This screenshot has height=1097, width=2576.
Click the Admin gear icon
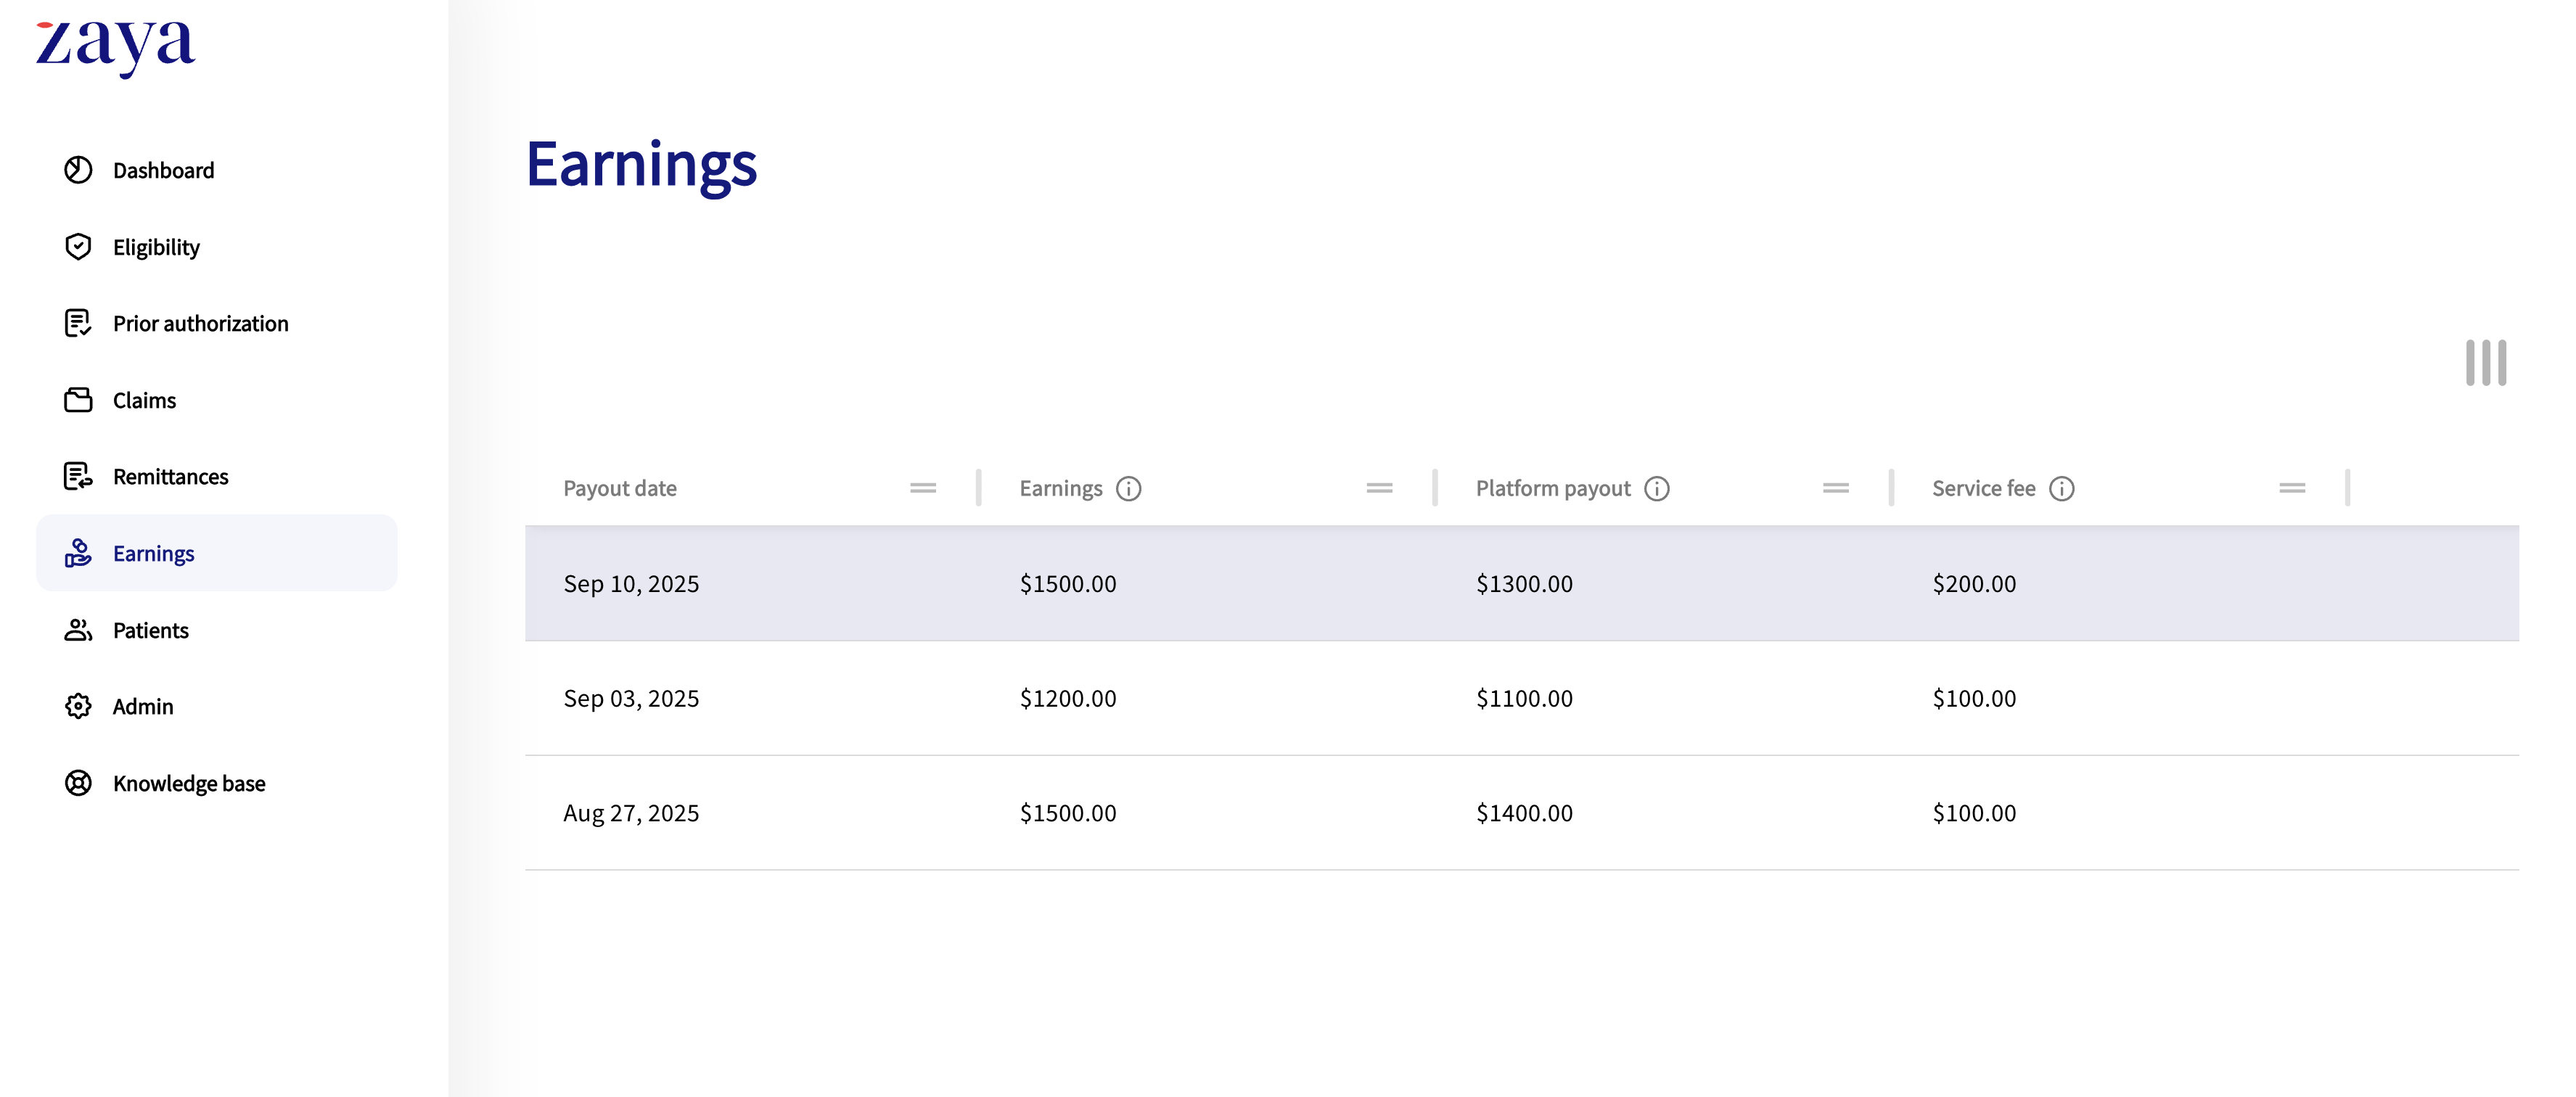tap(78, 706)
